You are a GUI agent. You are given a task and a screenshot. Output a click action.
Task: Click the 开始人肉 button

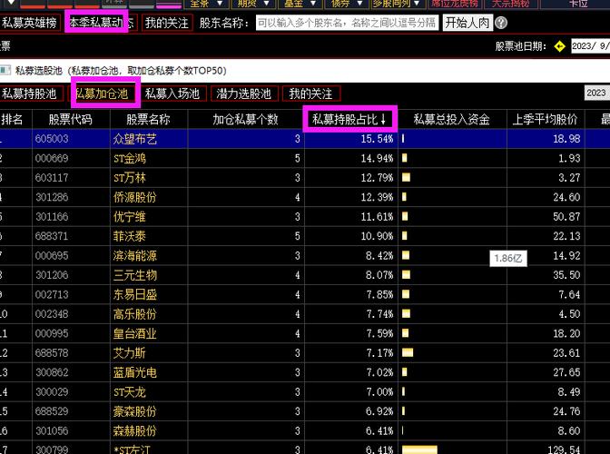pos(467,23)
